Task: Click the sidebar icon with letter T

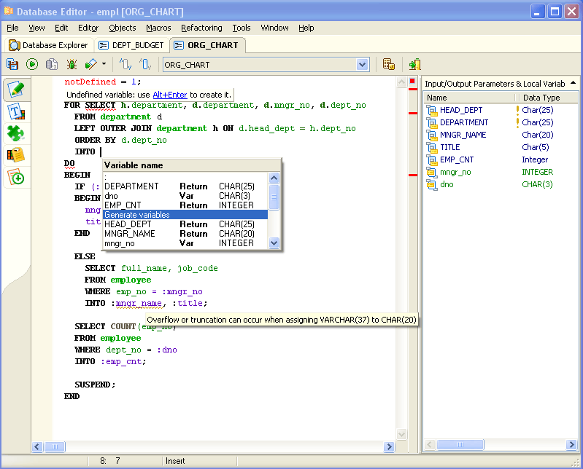Action: tap(15, 111)
